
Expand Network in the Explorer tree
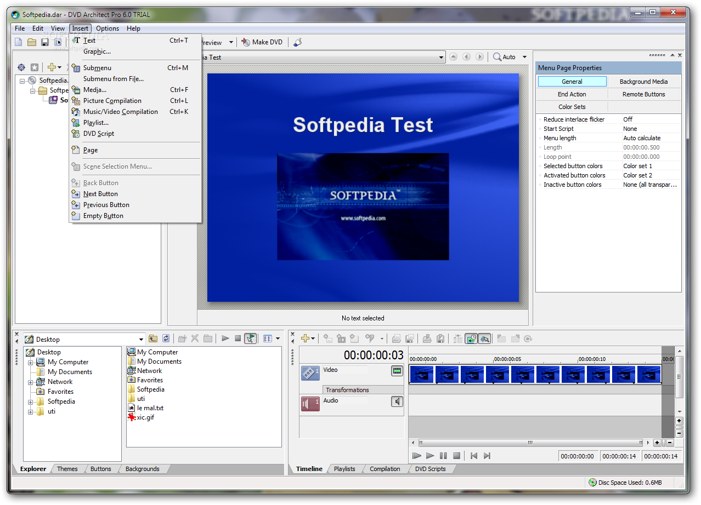[31, 382]
